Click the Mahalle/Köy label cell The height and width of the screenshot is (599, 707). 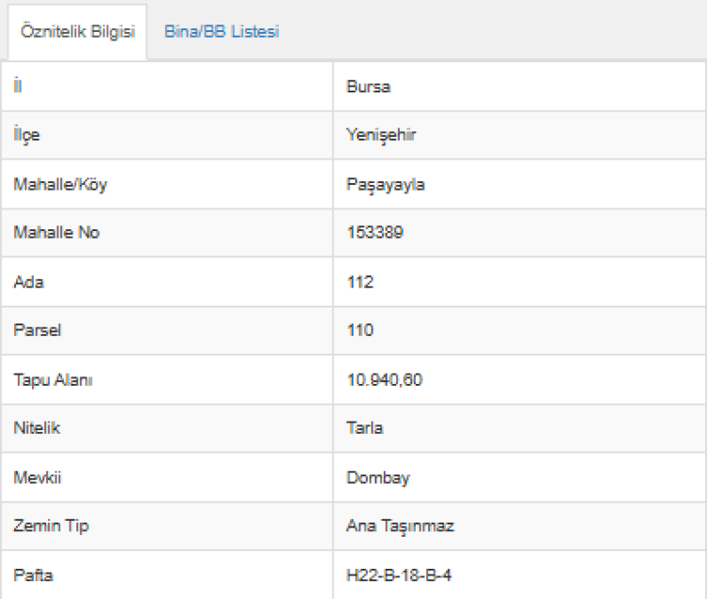[60, 184]
